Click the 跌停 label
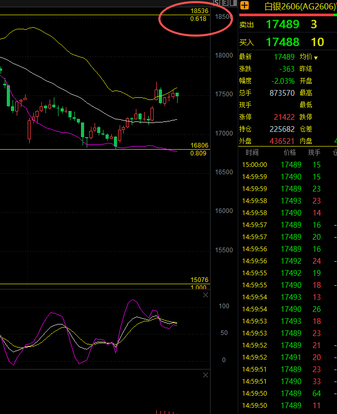 click(x=306, y=117)
